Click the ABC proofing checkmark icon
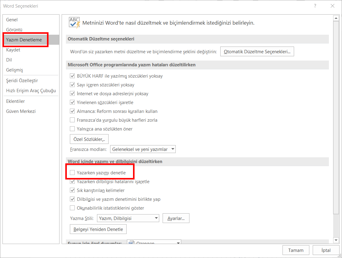 pos(74,23)
